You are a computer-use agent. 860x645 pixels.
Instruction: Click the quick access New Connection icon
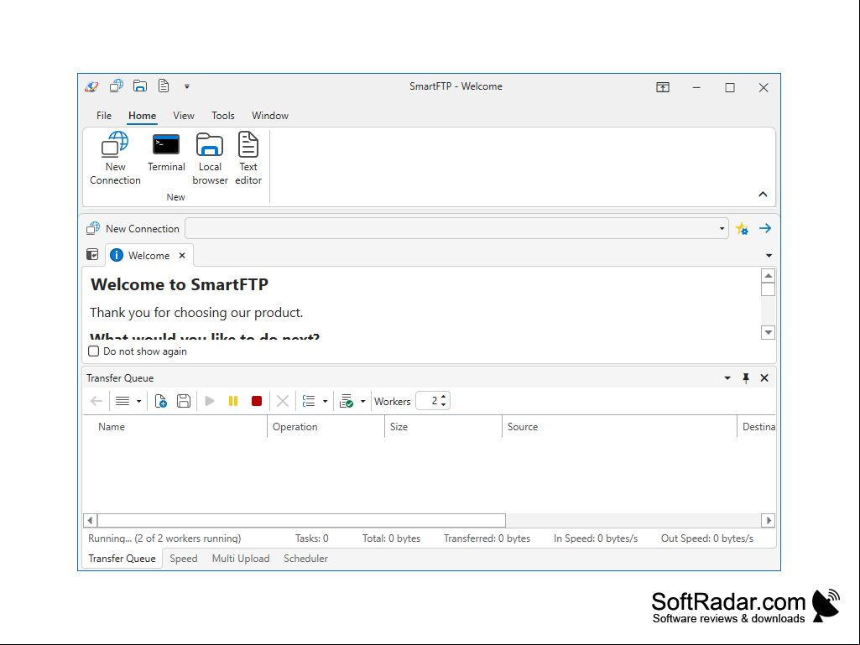[x=117, y=86]
